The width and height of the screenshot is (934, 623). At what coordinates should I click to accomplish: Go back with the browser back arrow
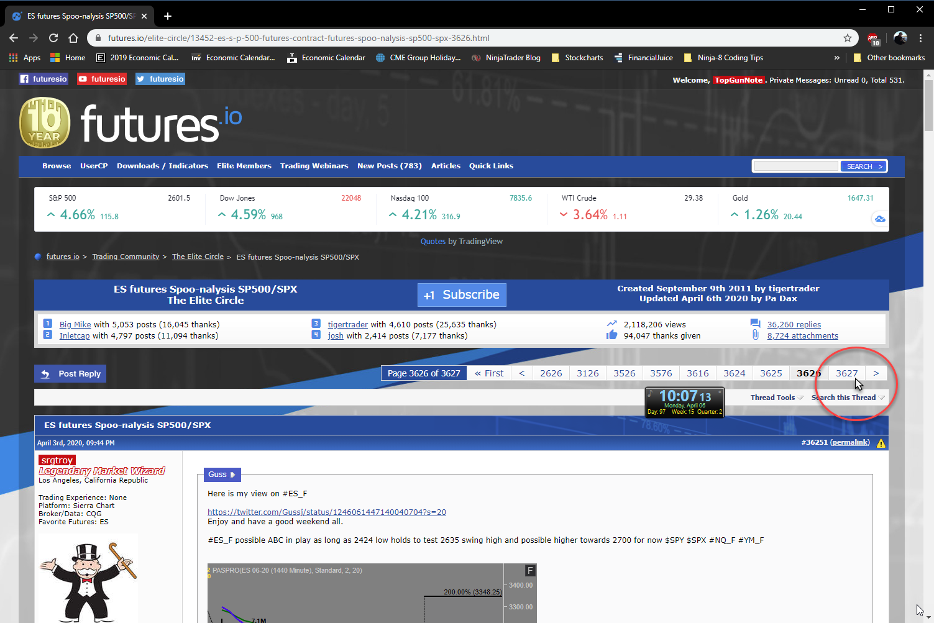click(14, 38)
